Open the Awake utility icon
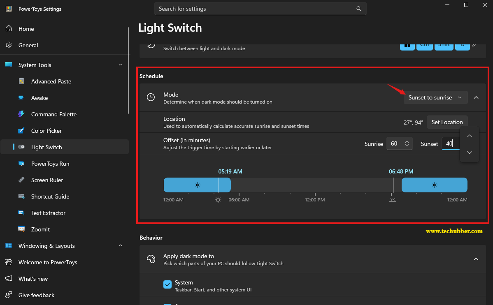493x305 pixels. (x=21, y=98)
